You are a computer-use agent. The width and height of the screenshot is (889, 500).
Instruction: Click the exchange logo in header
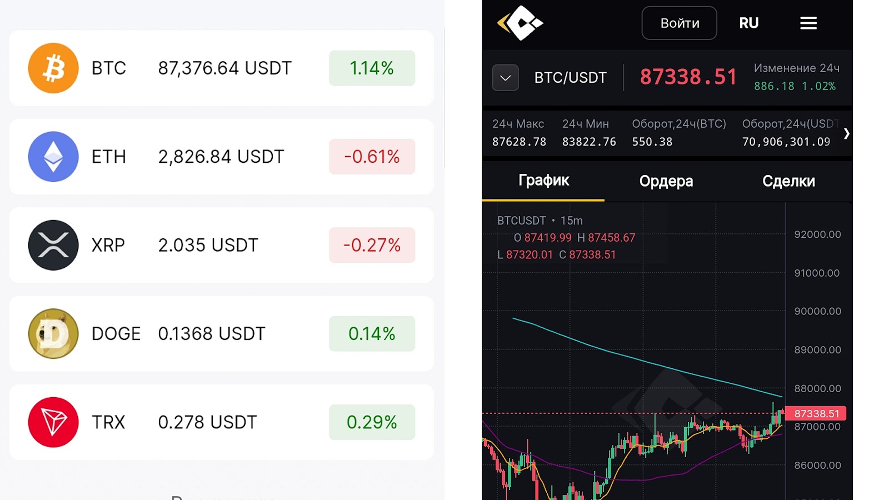pyautogui.click(x=520, y=23)
